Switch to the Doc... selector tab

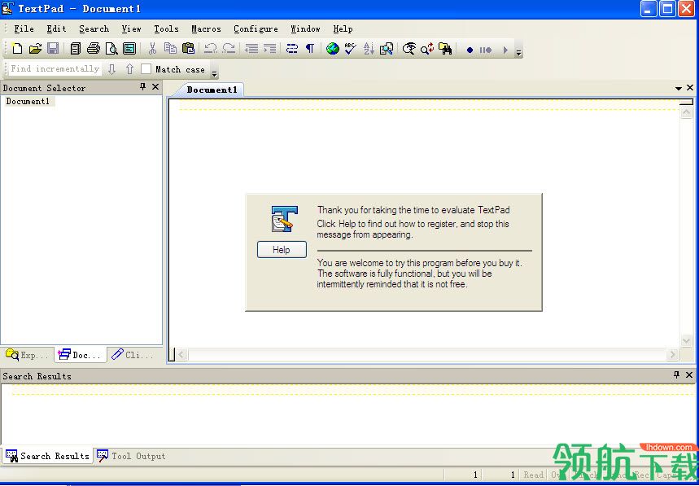(x=81, y=355)
